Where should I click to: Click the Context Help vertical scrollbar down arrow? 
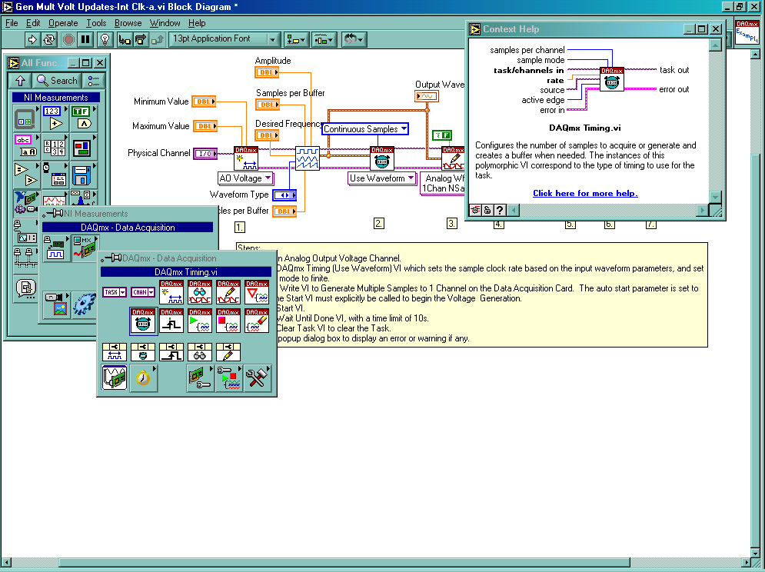715,197
